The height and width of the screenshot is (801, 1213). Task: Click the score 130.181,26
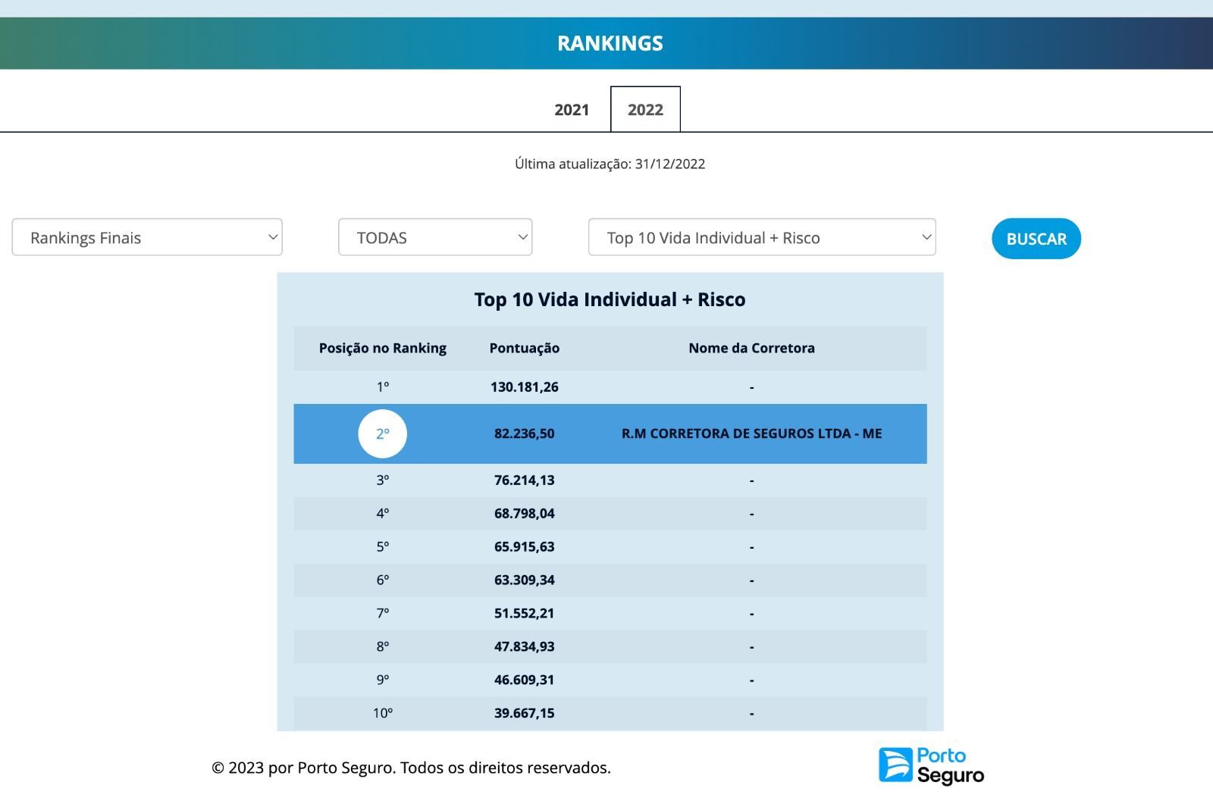tap(525, 387)
